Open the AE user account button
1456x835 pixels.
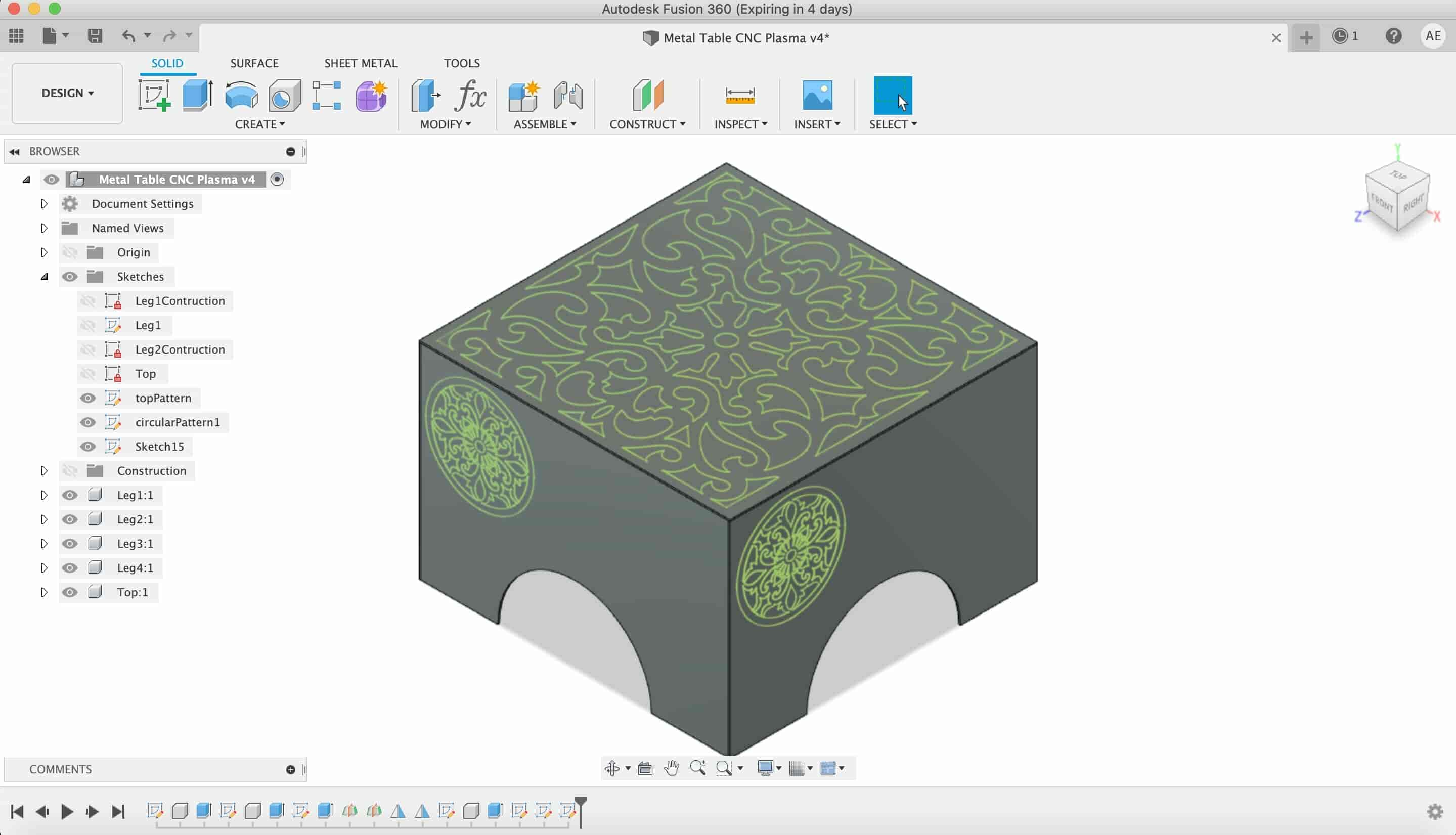(x=1433, y=36)
